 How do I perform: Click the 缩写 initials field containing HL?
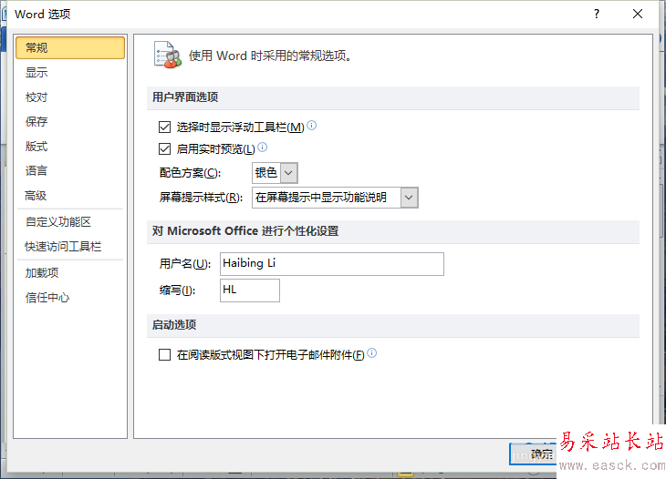pyautogui.click(x=250, y=290)
